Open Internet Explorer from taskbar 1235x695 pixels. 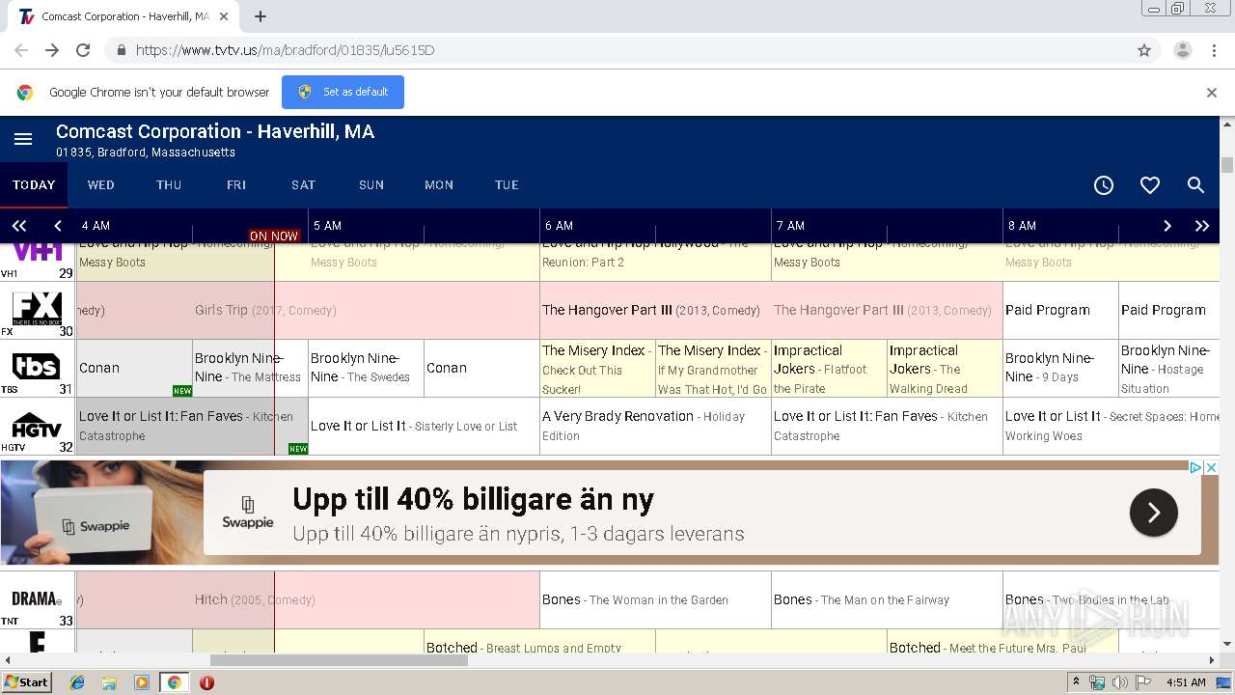[77, 682]
